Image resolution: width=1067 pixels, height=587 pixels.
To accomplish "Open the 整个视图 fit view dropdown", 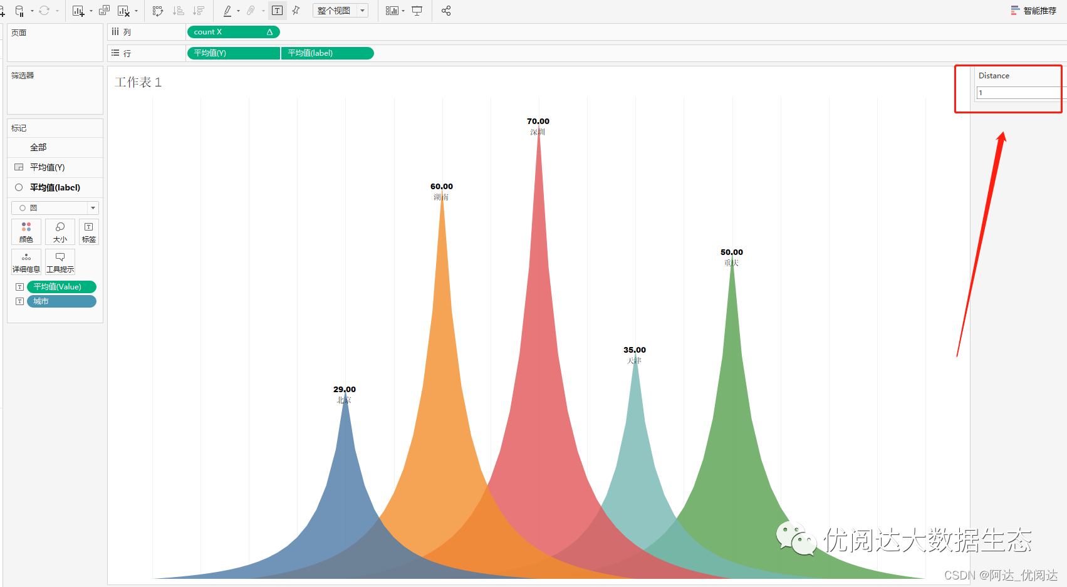I will 362,11.
